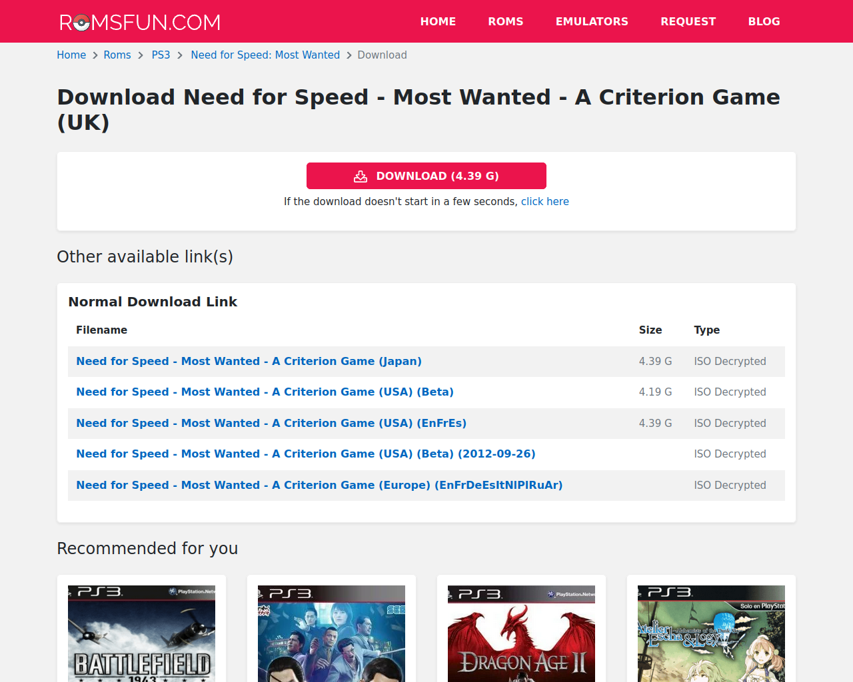Click the Type column header

pyautogui.click(x=706, y=330)
